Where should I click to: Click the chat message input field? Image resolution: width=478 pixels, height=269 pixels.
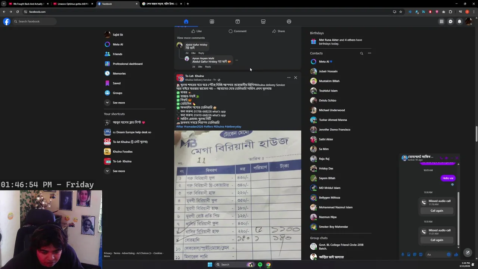pos(435,254)
